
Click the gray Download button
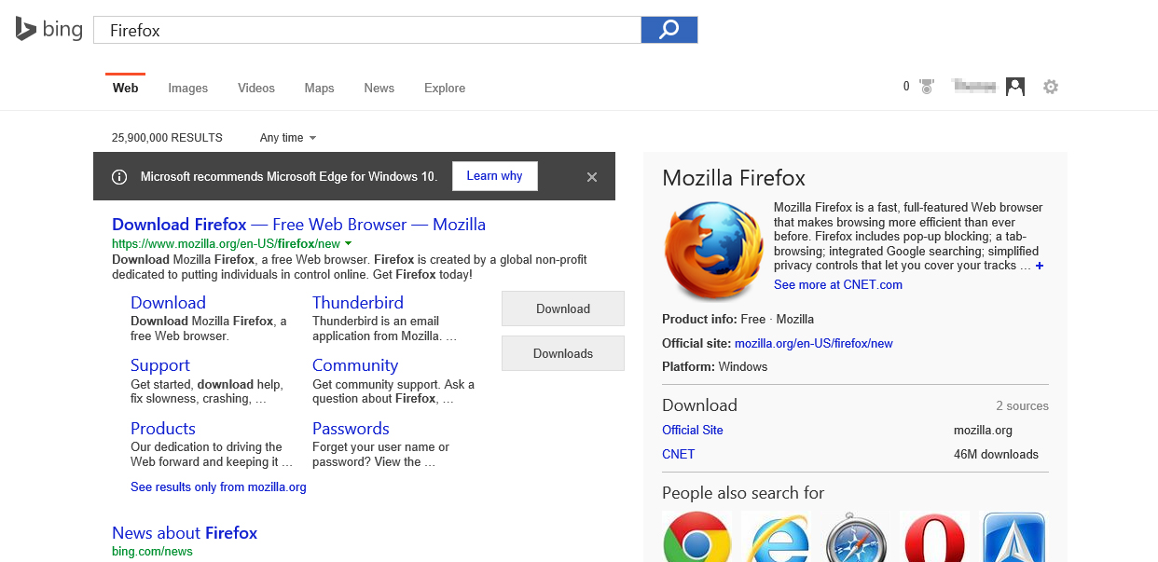563,308
